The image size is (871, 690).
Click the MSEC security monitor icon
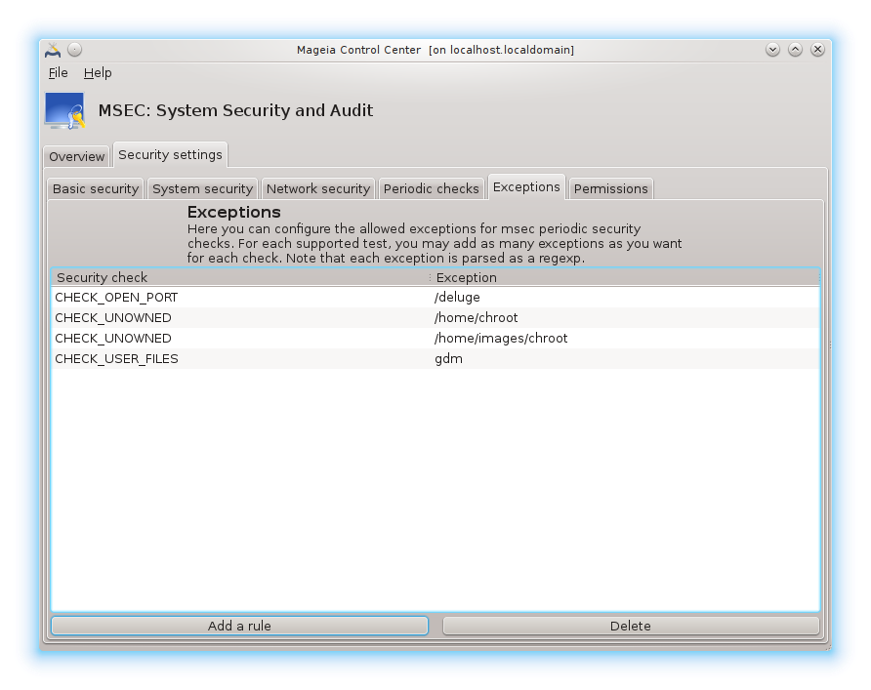tap(64, 111)
